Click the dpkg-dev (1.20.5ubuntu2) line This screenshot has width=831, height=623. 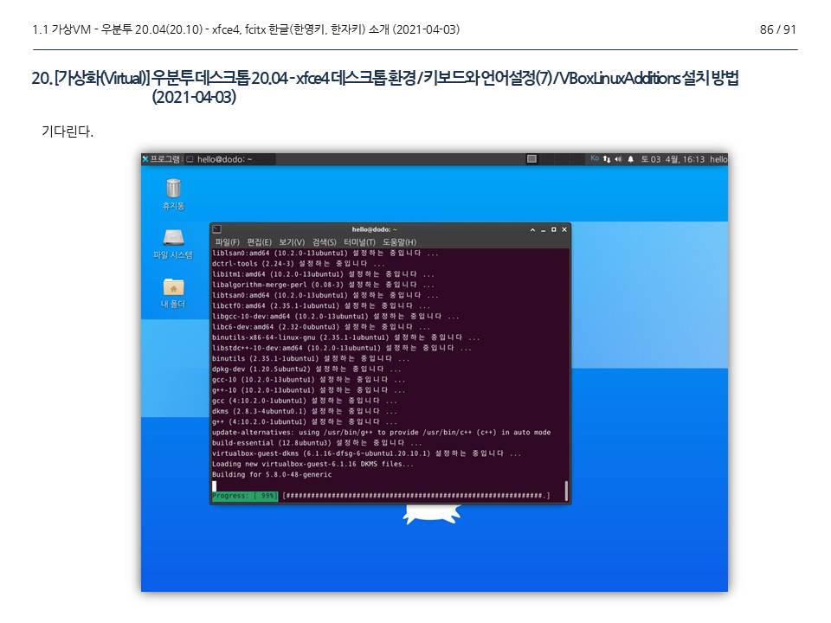click(x=306, y=369)
